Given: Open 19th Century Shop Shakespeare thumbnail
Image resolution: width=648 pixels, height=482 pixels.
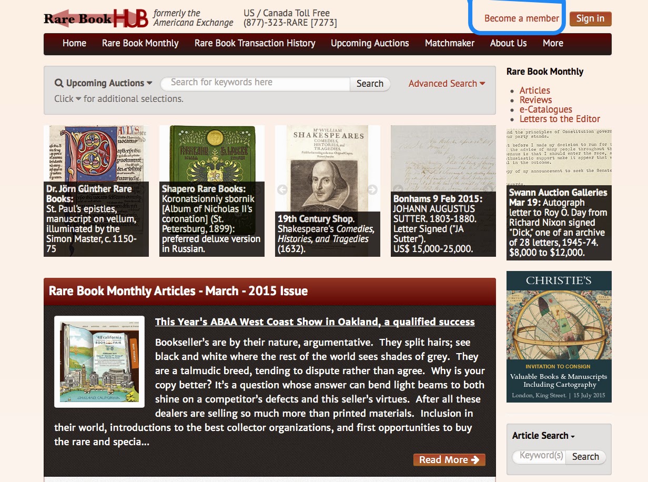Looking at the screenshot, I should coord(328,191).
